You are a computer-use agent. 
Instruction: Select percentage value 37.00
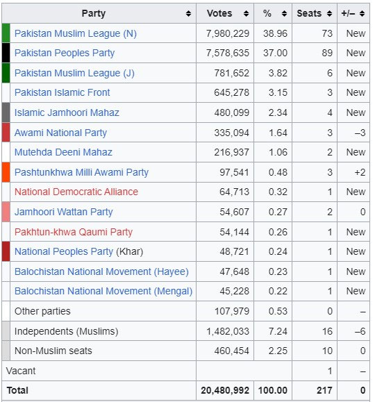[x=275, y=53]
